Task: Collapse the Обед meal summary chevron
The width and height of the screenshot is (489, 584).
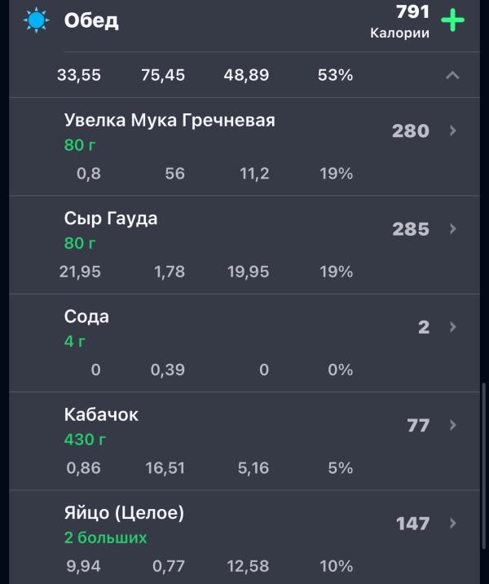Action: 452,76
